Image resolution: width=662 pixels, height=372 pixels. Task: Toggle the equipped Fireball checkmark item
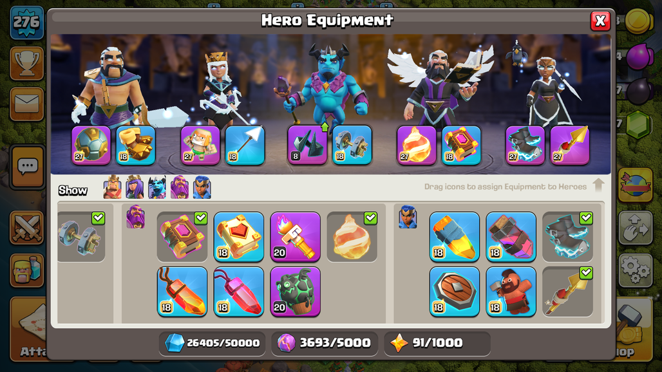(x=352, y=237)
